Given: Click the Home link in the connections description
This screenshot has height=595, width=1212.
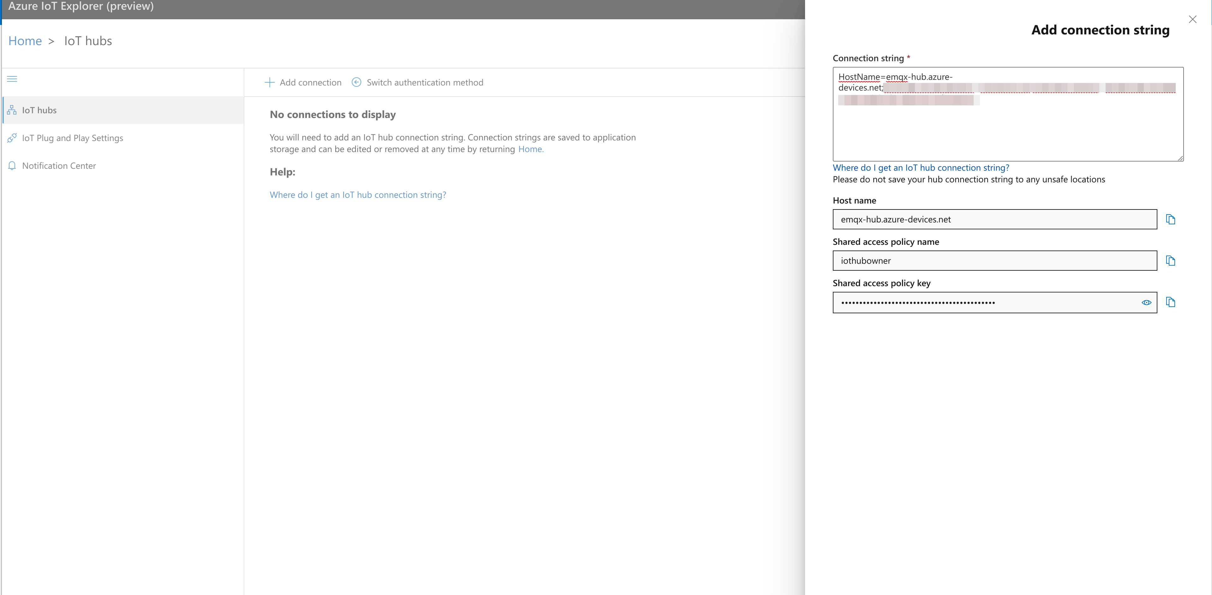Looking at the screenshot, I should click(530, 149).
